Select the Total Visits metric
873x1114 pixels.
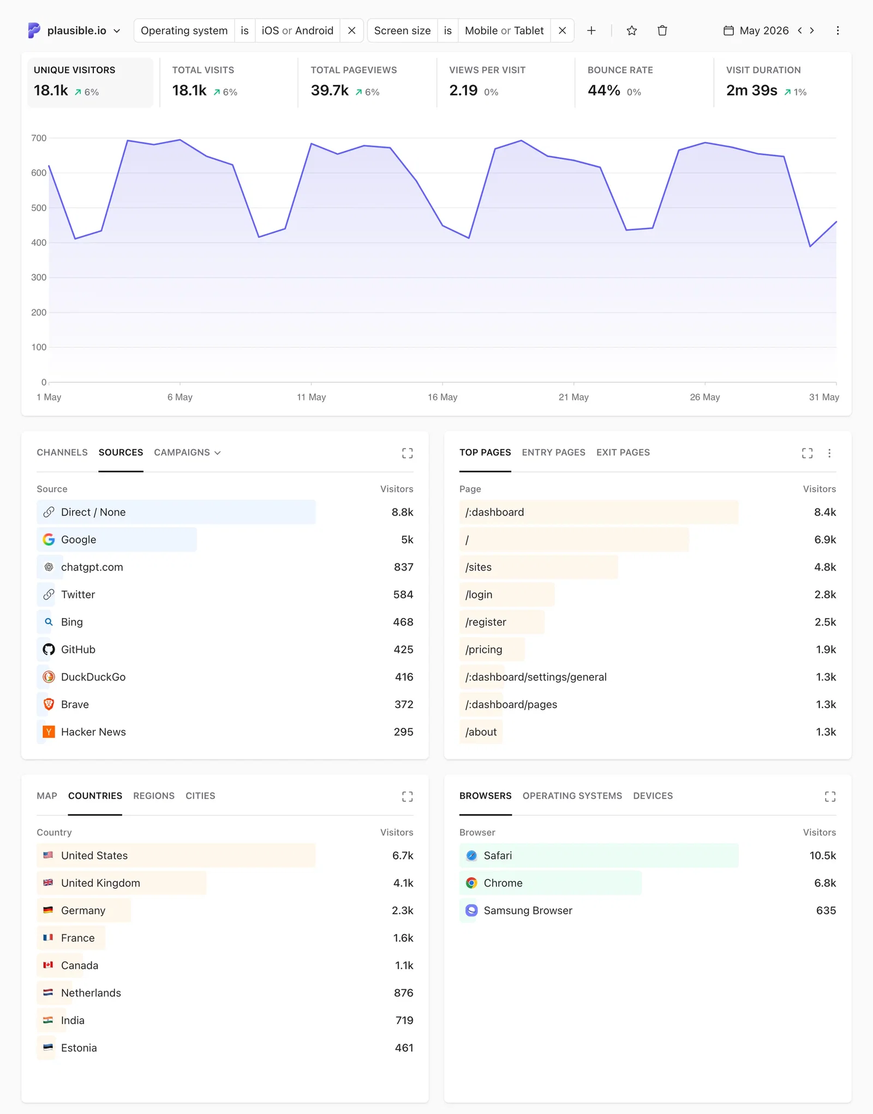[x=229, y=82]
